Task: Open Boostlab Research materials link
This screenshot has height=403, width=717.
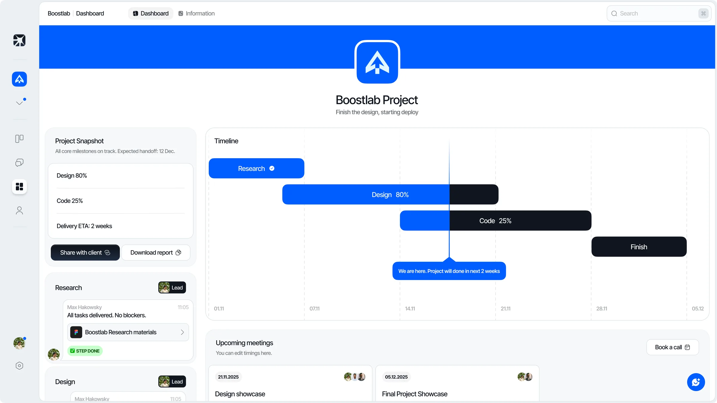Action: (x=128, y=332)
